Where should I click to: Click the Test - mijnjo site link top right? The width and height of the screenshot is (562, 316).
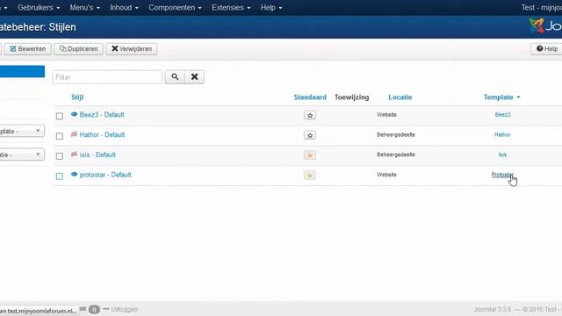tap(541, 8)
